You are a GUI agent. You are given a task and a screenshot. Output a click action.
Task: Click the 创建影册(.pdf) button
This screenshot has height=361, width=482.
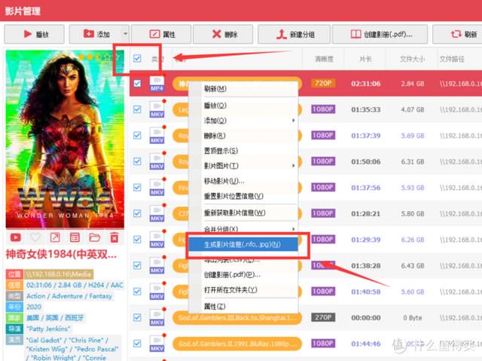pos(380,34)
